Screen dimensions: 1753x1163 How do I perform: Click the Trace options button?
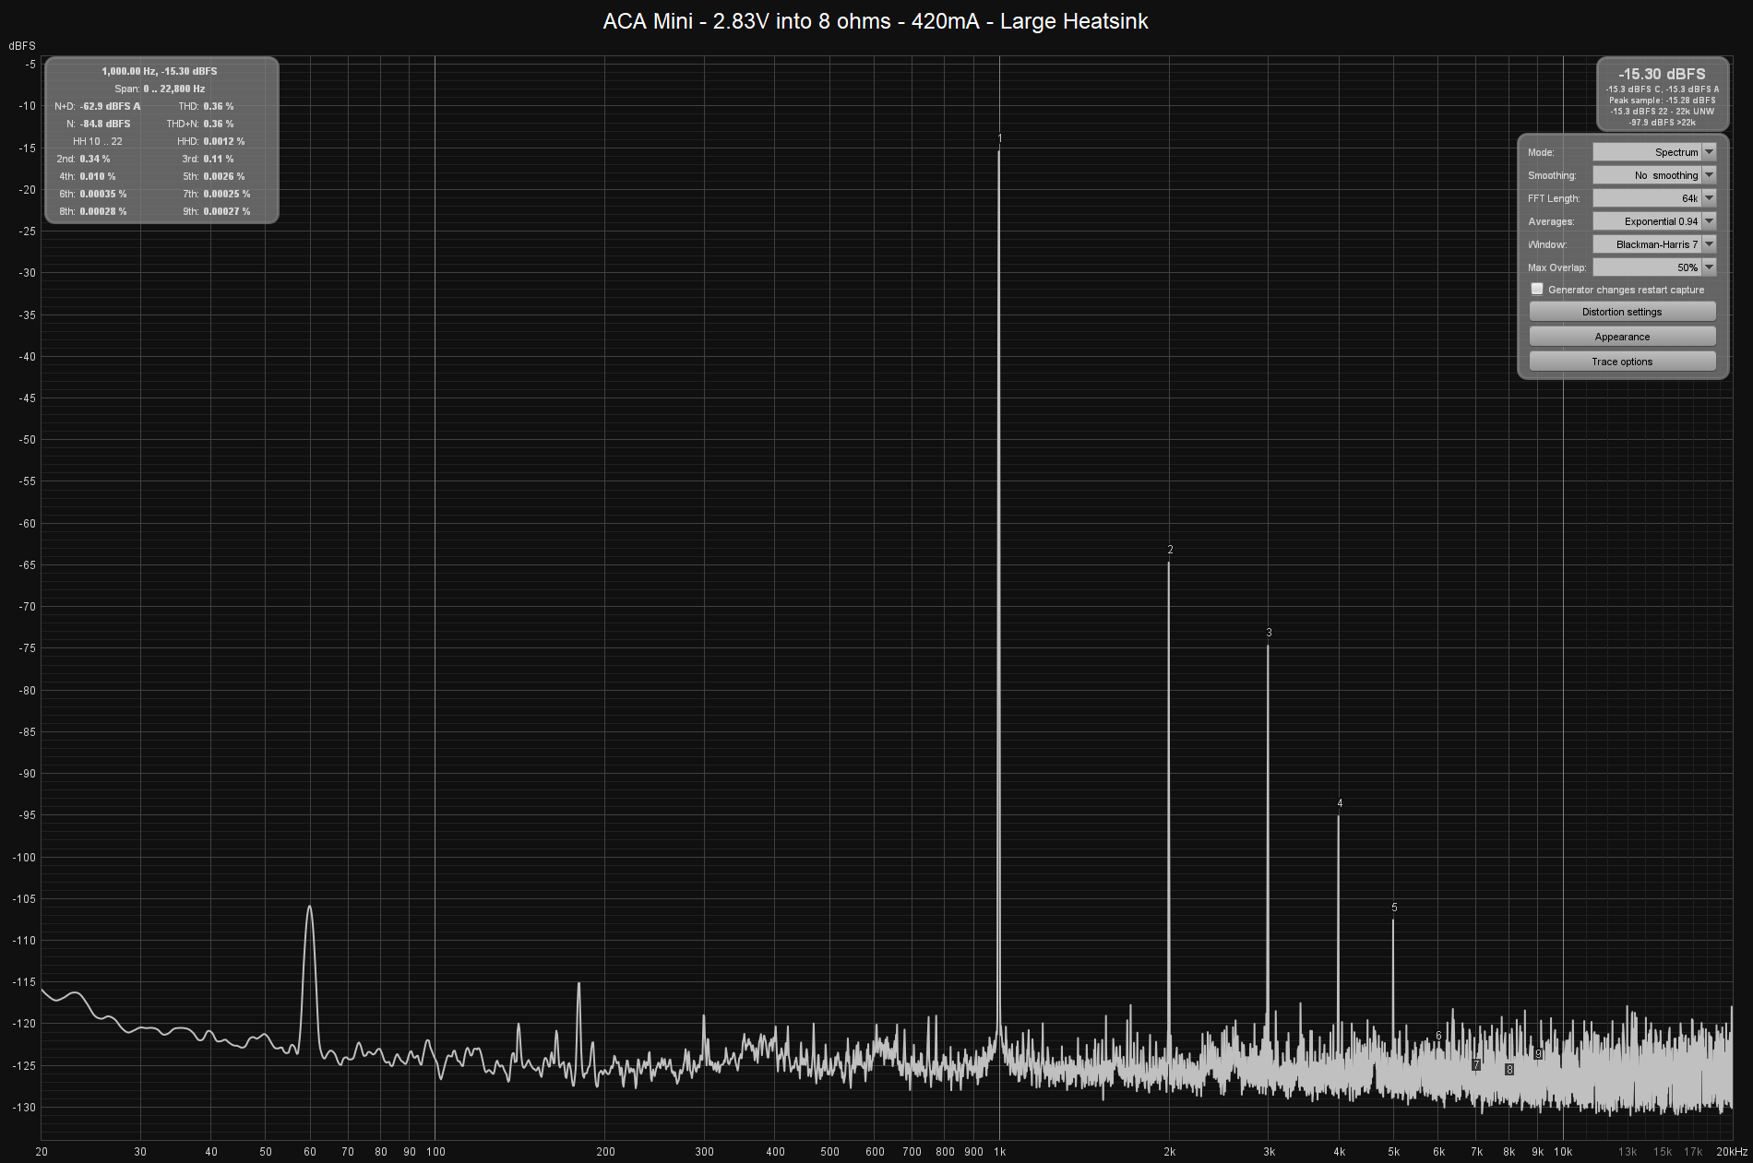[1622, 362]
